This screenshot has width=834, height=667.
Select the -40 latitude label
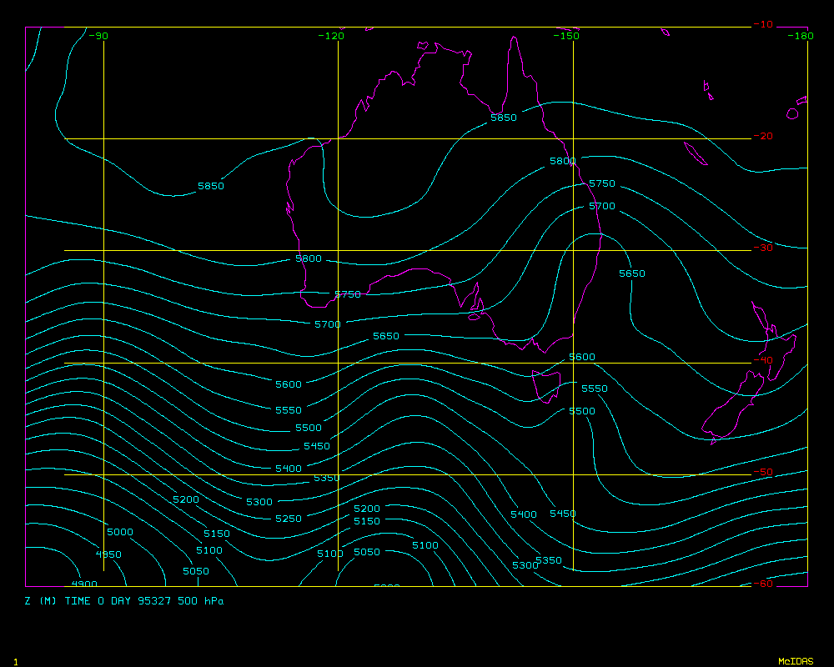click(762, 360)
